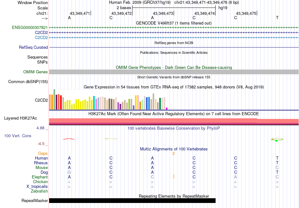This screenshot has width=299, height=208.
Task: Click the Chicken species row label
Action: coord(40,182)
